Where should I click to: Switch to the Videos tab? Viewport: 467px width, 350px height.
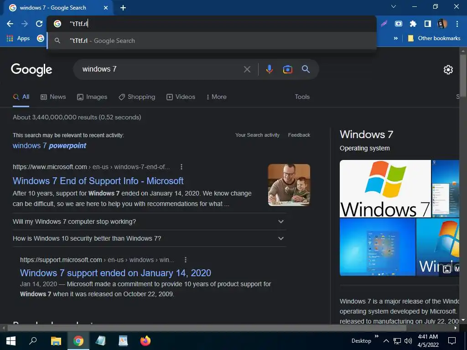pyautogui.click(x=181, y=97)
